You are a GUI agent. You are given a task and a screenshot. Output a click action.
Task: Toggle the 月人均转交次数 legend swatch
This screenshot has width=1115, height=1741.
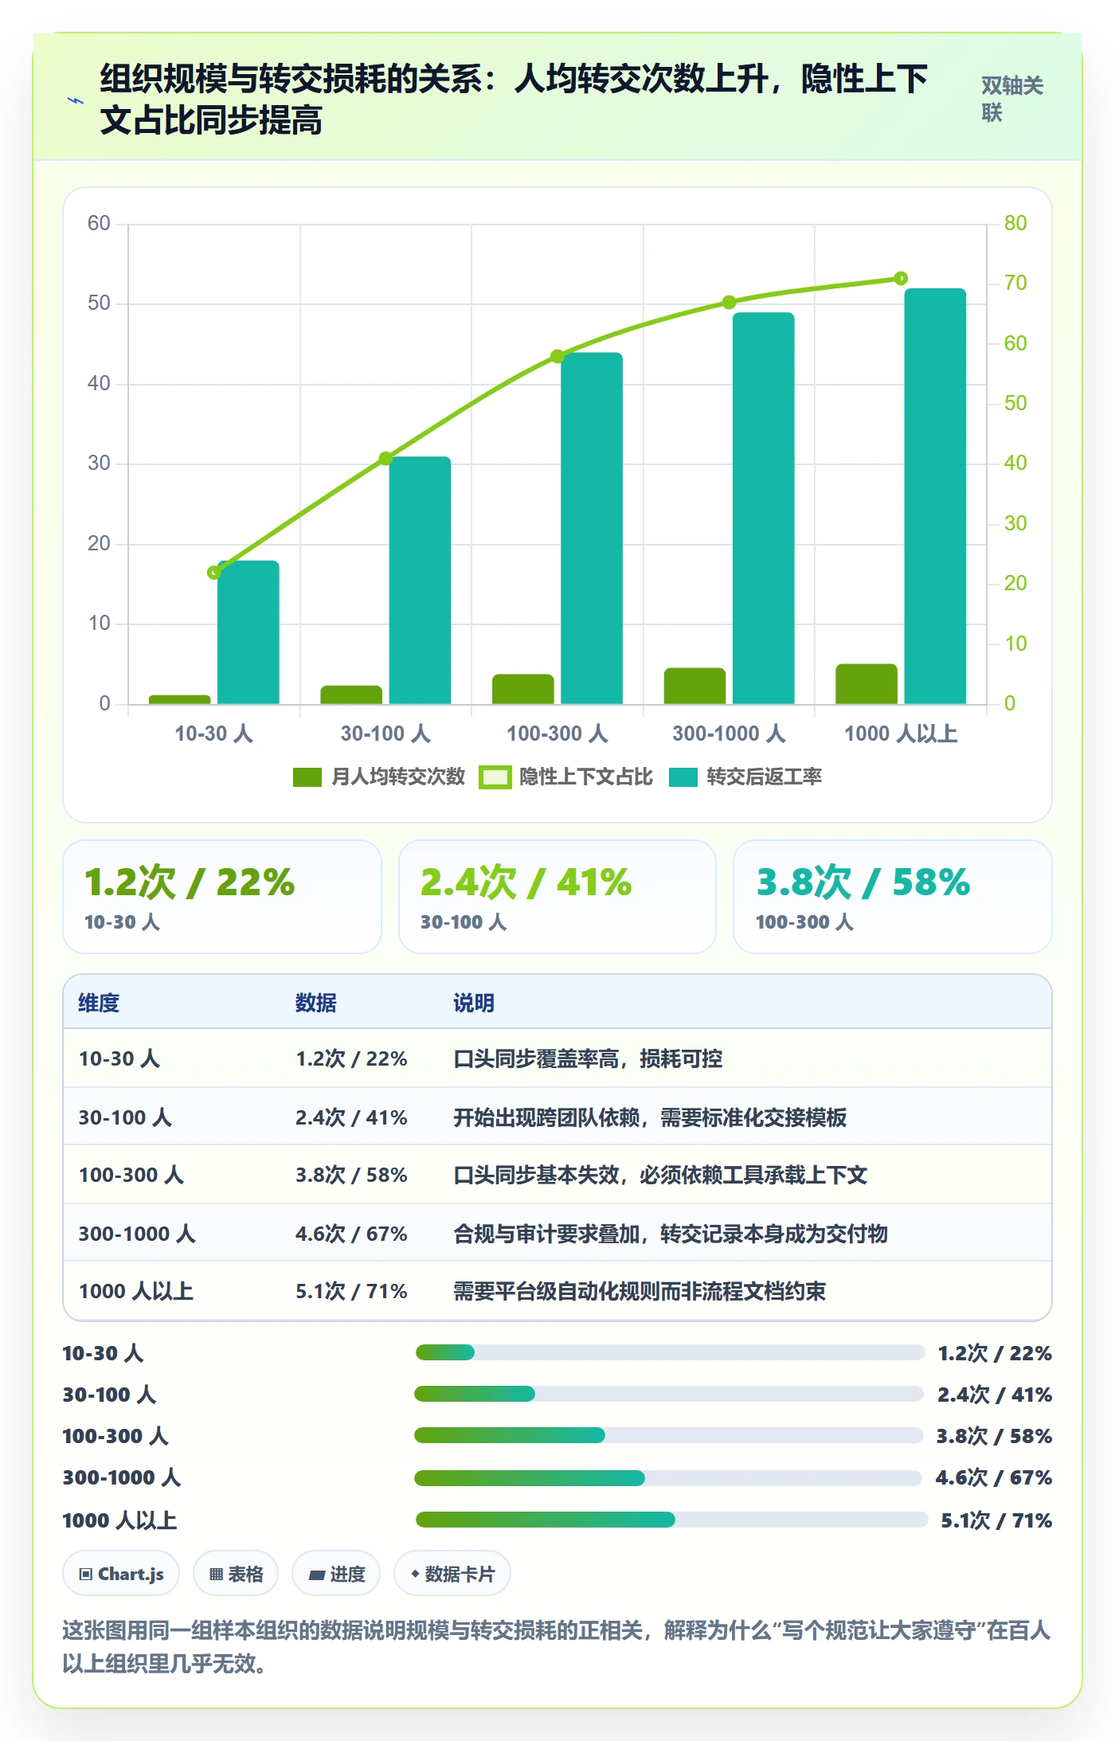(x=307, y=777)
